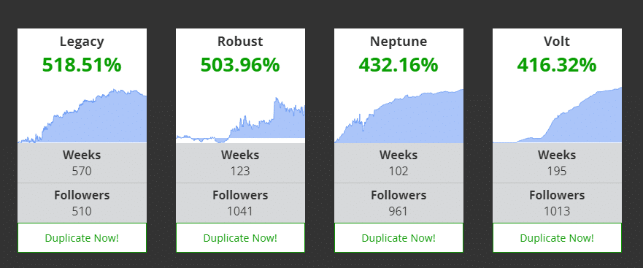Select the Neptune strategy title

(x=398, y=42)
